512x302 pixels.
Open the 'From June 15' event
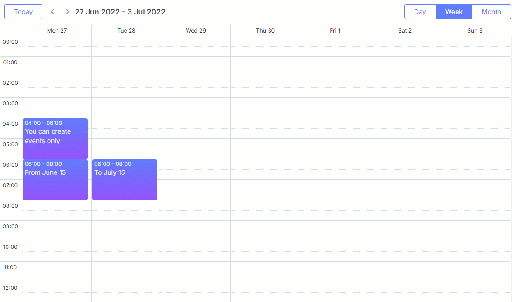click(55, 180)
